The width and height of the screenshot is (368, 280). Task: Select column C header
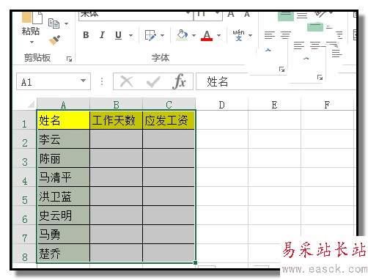[x=169, y=104]
